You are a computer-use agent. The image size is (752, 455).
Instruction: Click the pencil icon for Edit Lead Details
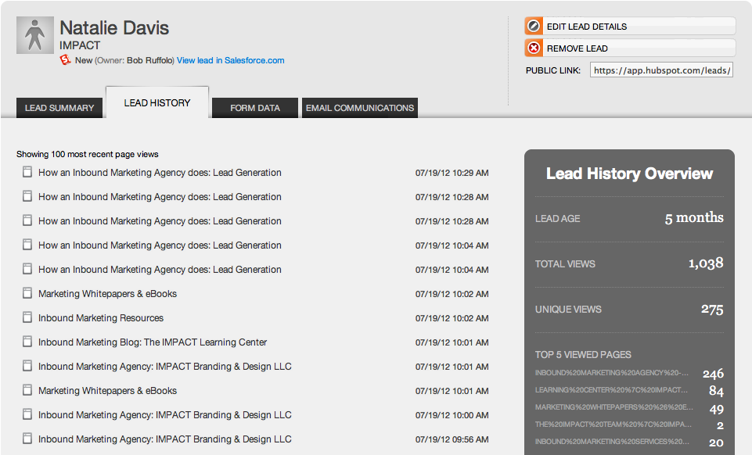534,26
